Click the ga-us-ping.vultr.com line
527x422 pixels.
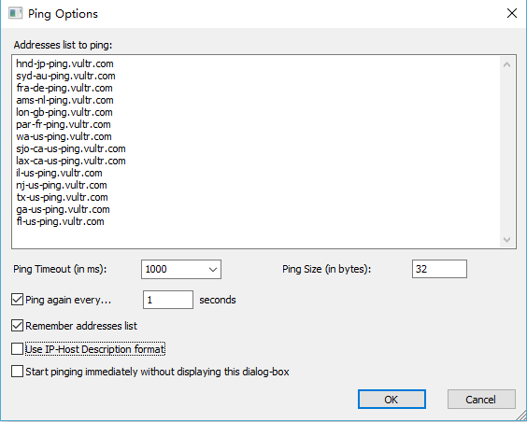(x=64, y=209)
